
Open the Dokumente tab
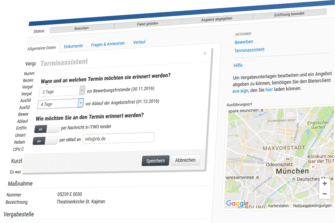point(73,46)
